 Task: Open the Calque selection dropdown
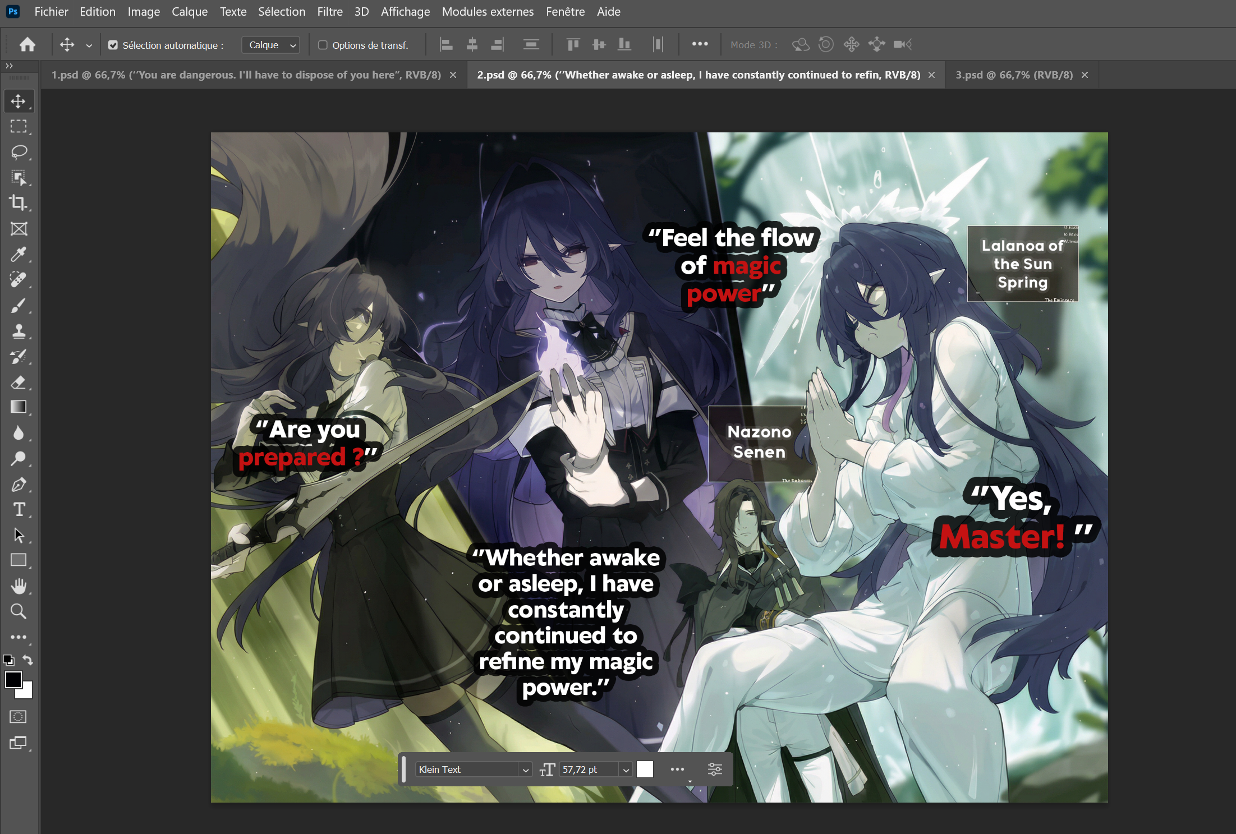tap(270, 45)
